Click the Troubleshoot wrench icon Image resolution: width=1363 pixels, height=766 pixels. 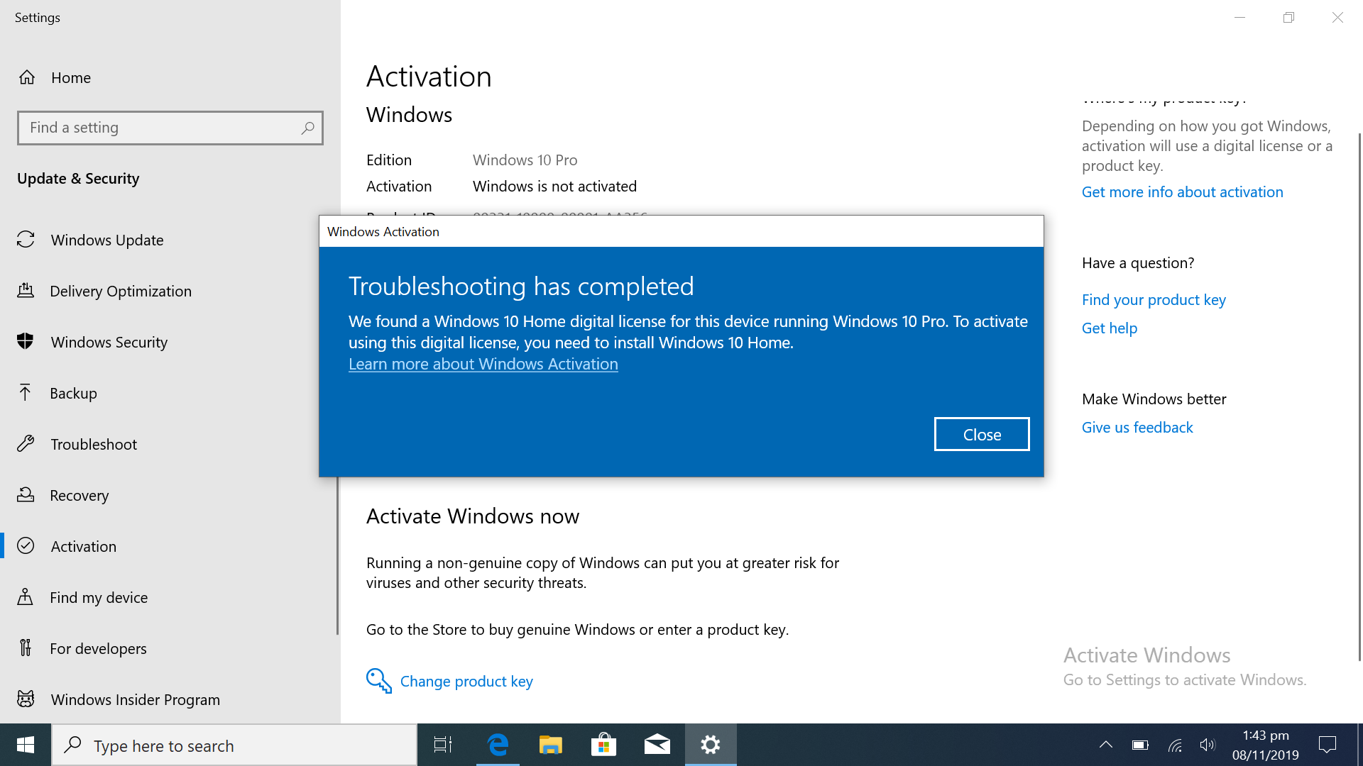click(26, 444)
